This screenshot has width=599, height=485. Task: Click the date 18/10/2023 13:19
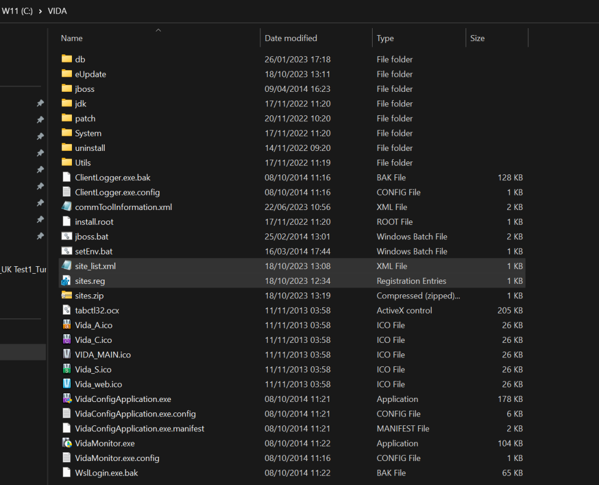click(297, 296)
